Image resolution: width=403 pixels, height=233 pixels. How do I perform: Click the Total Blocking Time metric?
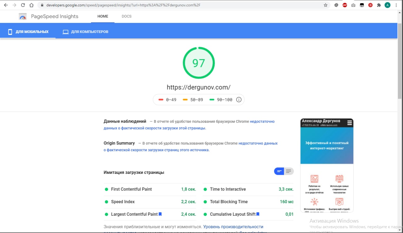click(x=248, y=202)
